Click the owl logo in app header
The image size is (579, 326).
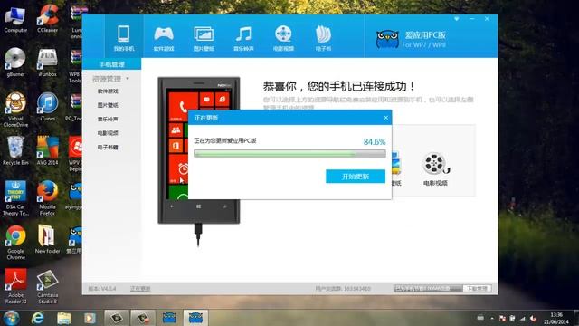(x=388, y=39)
